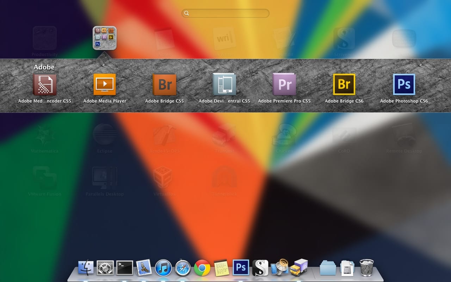Collapse the open Adobe folder icon
Screen dimensions: 451x282
coord(105,38)
